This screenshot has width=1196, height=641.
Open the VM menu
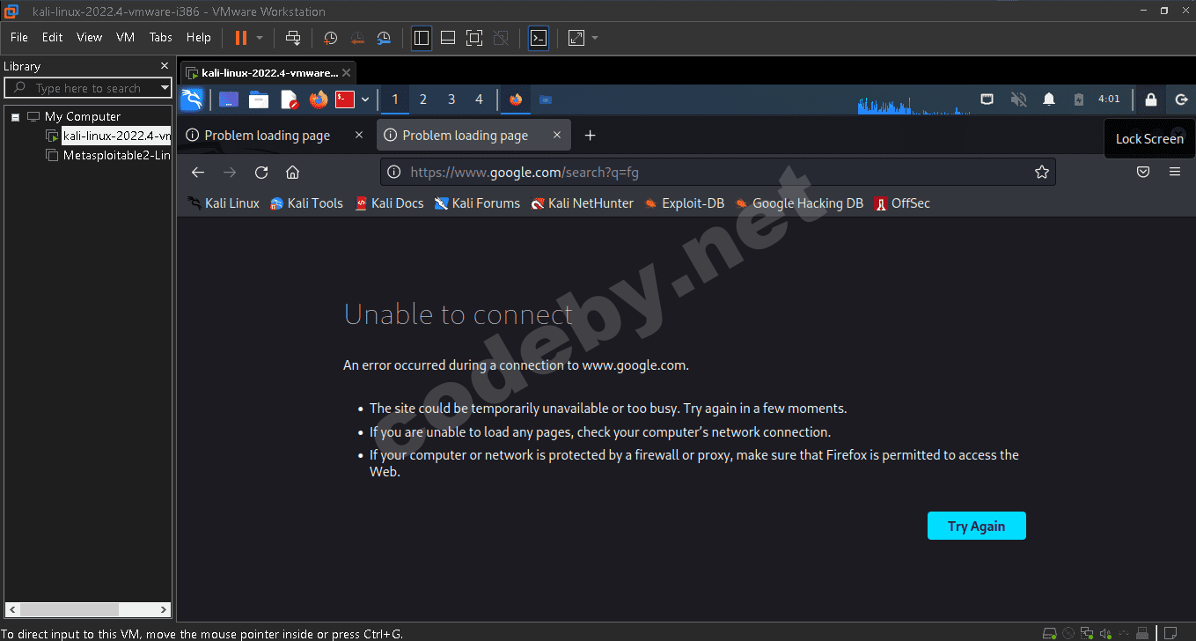click(126, 37)
